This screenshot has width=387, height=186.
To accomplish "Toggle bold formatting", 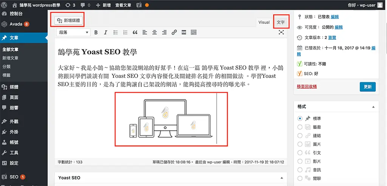I will coord(96,33).
